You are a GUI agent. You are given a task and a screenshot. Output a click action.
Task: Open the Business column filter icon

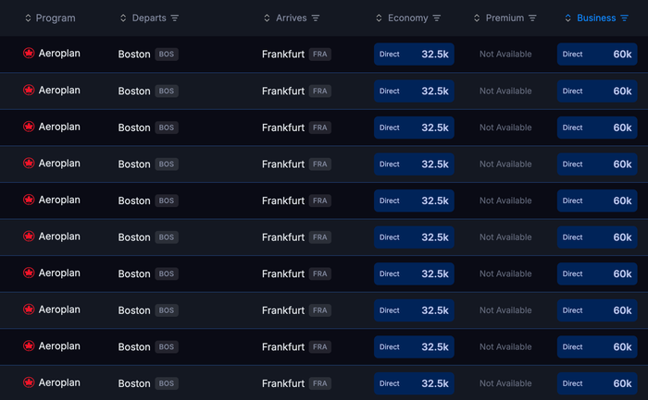624,18
